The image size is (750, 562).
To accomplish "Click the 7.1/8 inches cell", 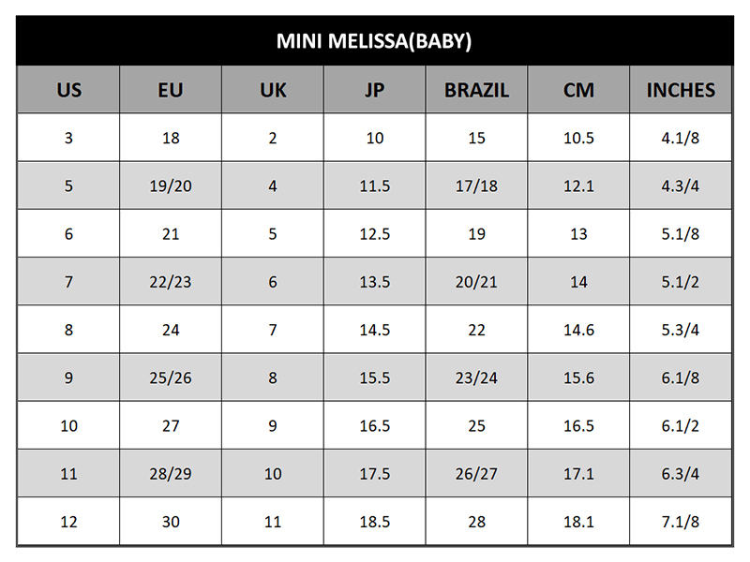I will click(681, 522).
